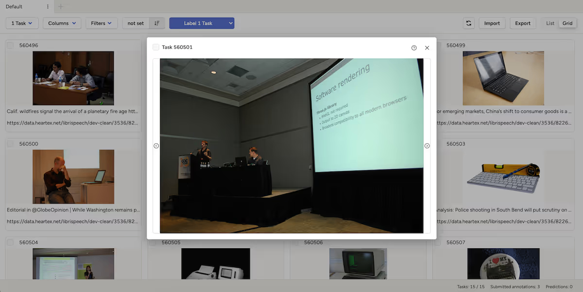Click the Export button
583x292 pixels.
coord(523,23)
